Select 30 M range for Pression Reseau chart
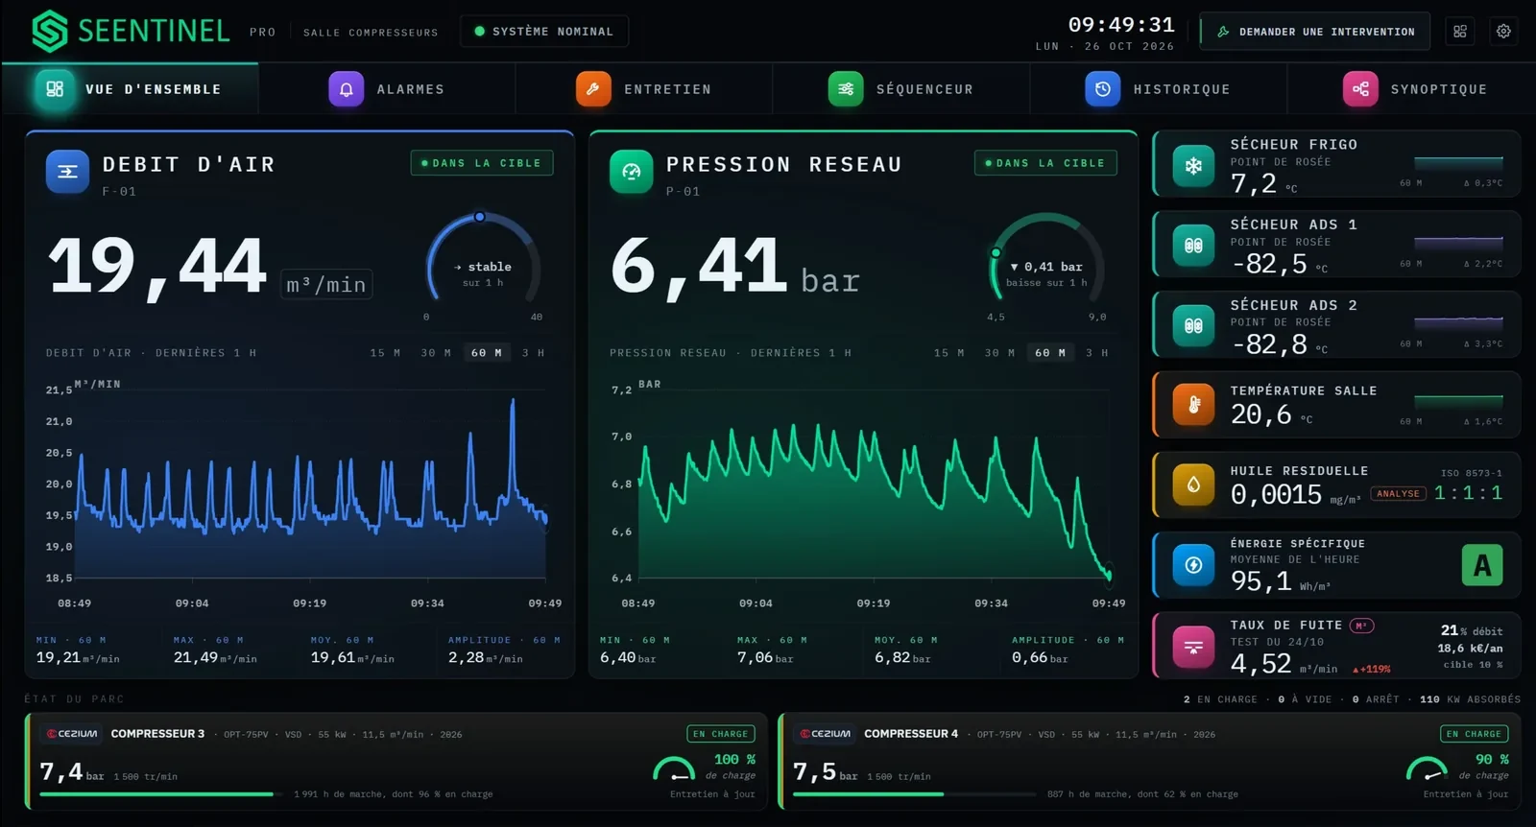 click(999, 353)
